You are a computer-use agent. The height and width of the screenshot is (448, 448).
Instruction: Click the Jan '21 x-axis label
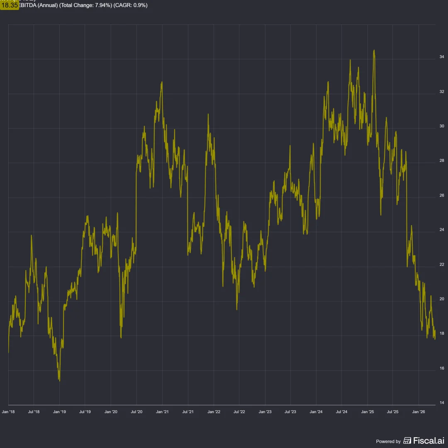pos(162,412)
